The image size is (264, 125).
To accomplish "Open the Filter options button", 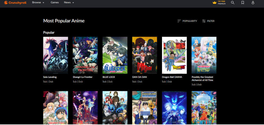I will coord(208,21).
